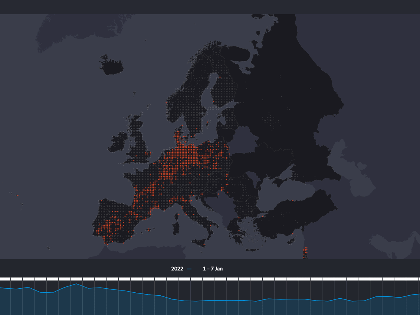Image resolution: width=420 pixels, height=315 pixels.
Task: Click the blue legend line beside 2022
Action: (x=190, y=268)
